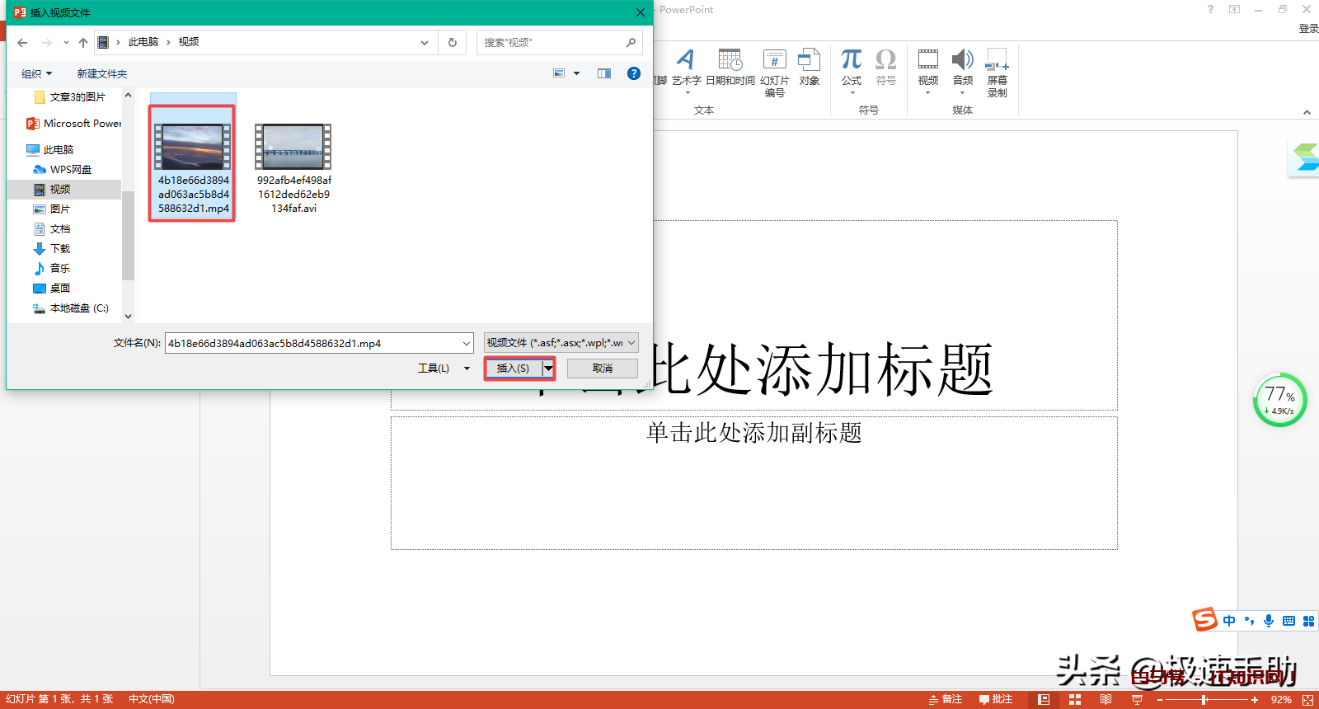The image size is (1319, 709).
Task: Click New Folder (新建文件夹) button
Action: click(102, 74)
